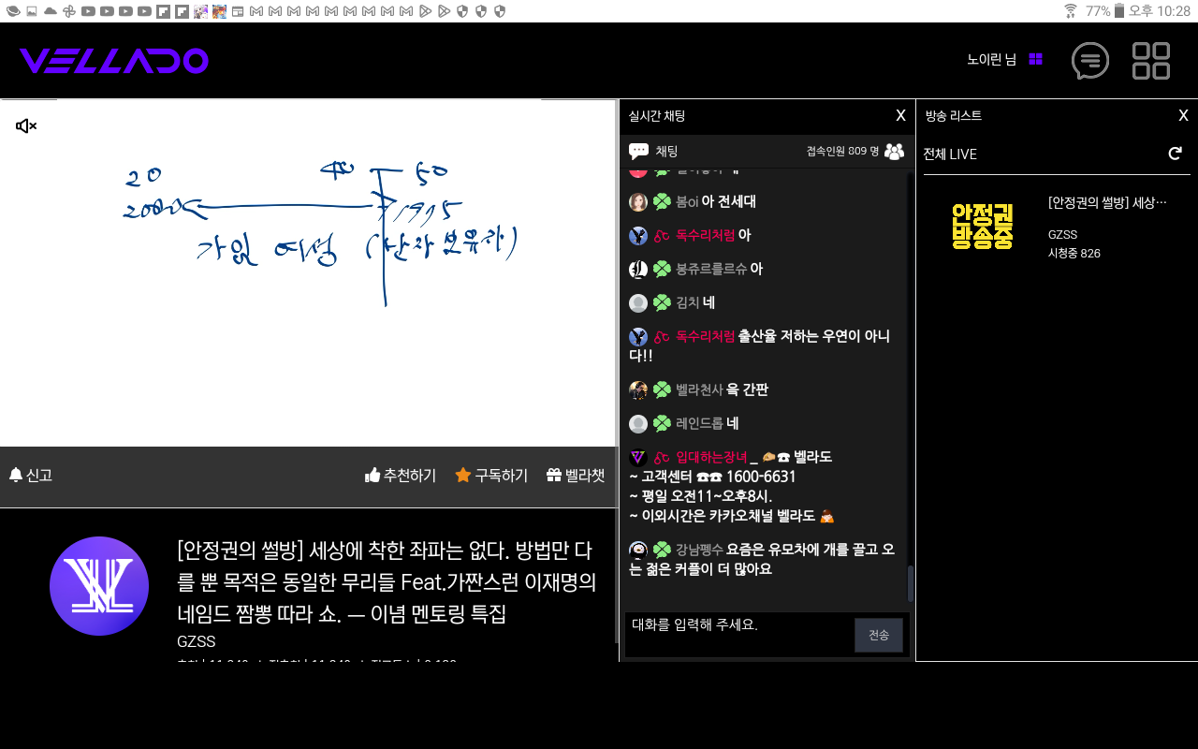
Task: Click the cloud notification icon in status bar
Action: [x=51, y=11]
